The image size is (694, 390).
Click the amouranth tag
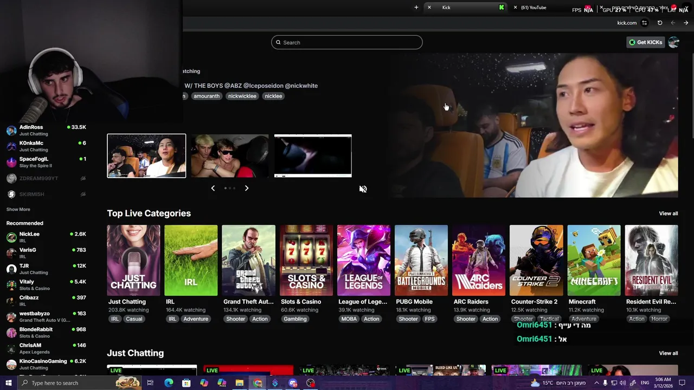coord(207,96)
